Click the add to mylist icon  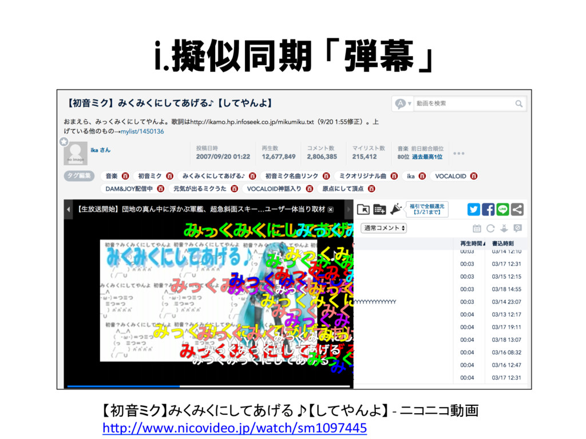pos(380,209)
